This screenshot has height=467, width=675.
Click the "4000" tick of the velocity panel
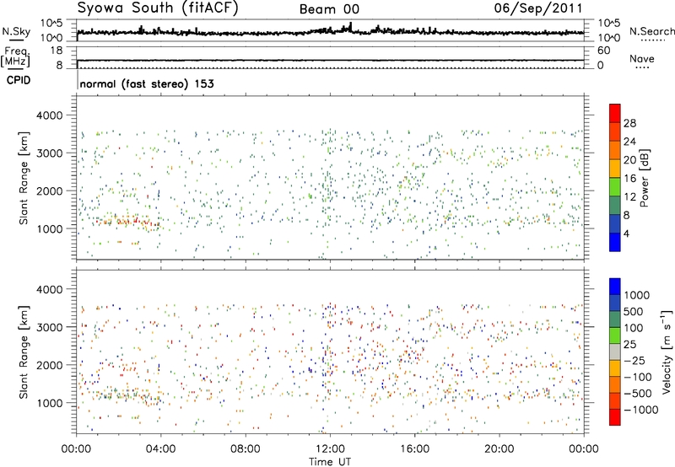pos(49,289)
